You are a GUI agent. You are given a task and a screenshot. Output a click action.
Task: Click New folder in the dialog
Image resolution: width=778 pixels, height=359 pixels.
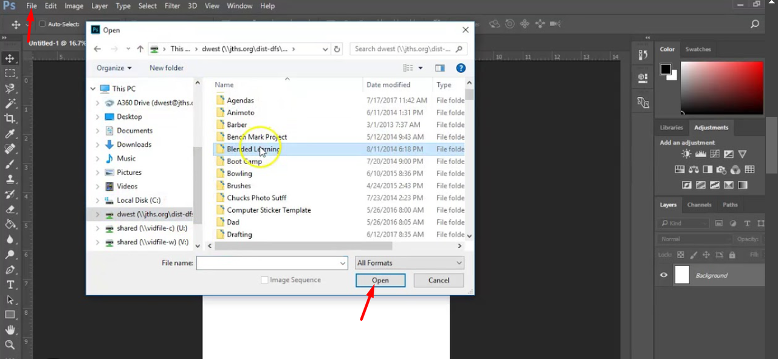point(167,68)
